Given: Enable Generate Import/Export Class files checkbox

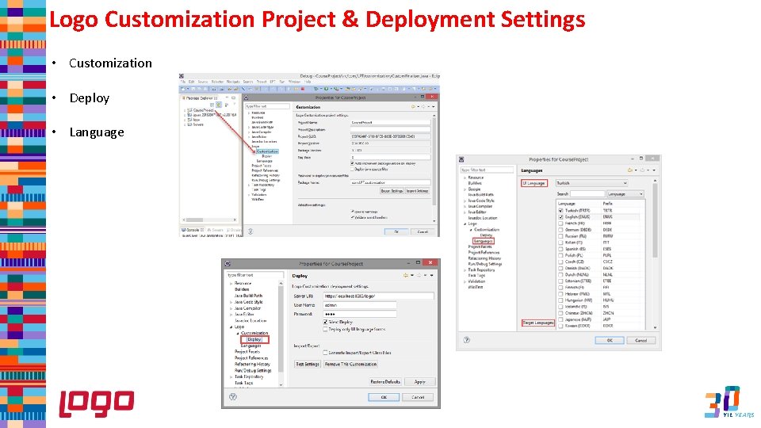Looking at the screenshot, I should (326, 353).
